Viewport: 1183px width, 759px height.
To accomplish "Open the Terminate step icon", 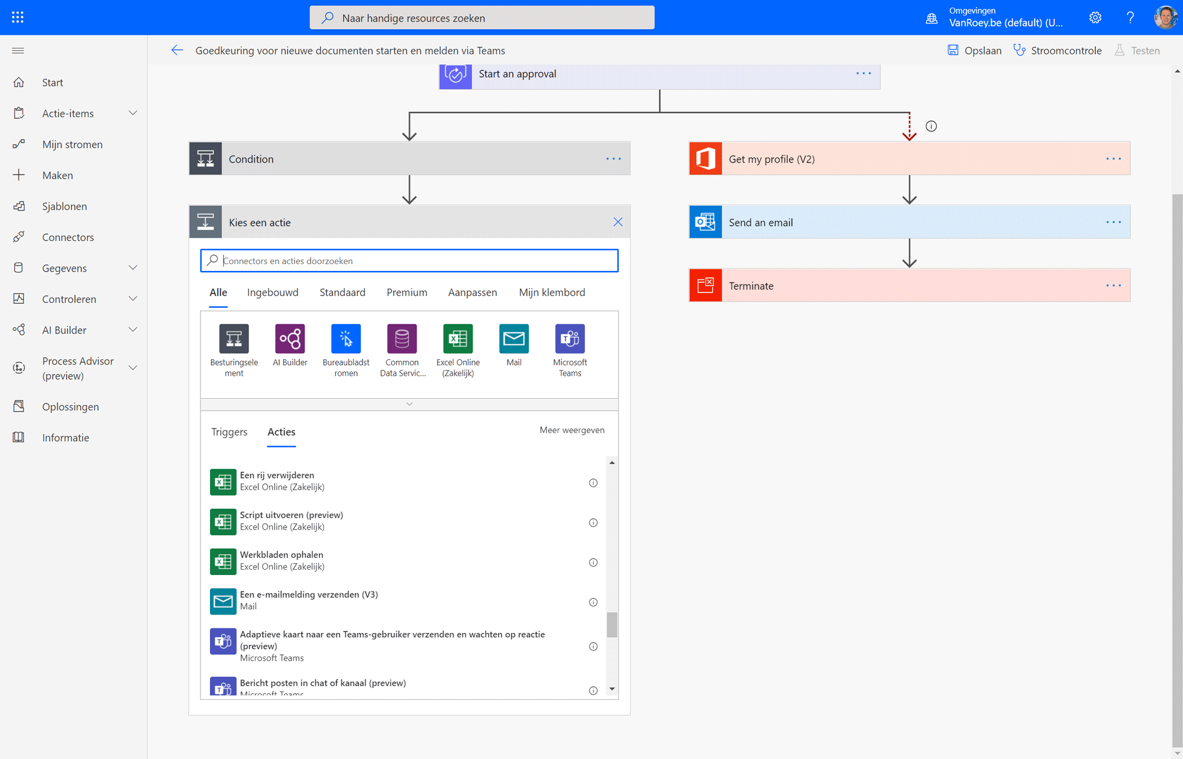I will click(x=706, y=285).
